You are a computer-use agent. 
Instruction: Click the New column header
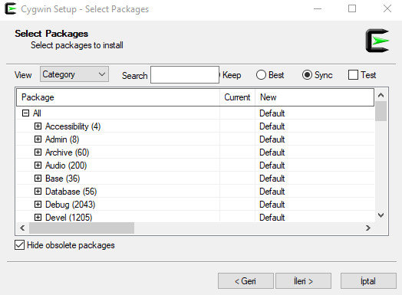pos(315,97)
